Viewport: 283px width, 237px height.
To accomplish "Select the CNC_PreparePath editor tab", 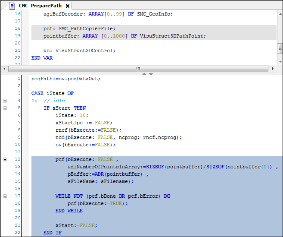I will [x=40, y=6].
